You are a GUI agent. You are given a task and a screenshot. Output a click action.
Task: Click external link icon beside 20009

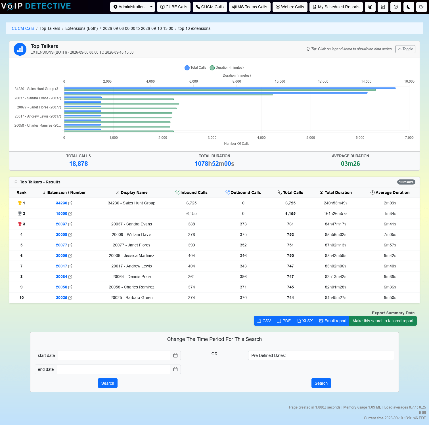pyautogui.click(x=70, y=235)
